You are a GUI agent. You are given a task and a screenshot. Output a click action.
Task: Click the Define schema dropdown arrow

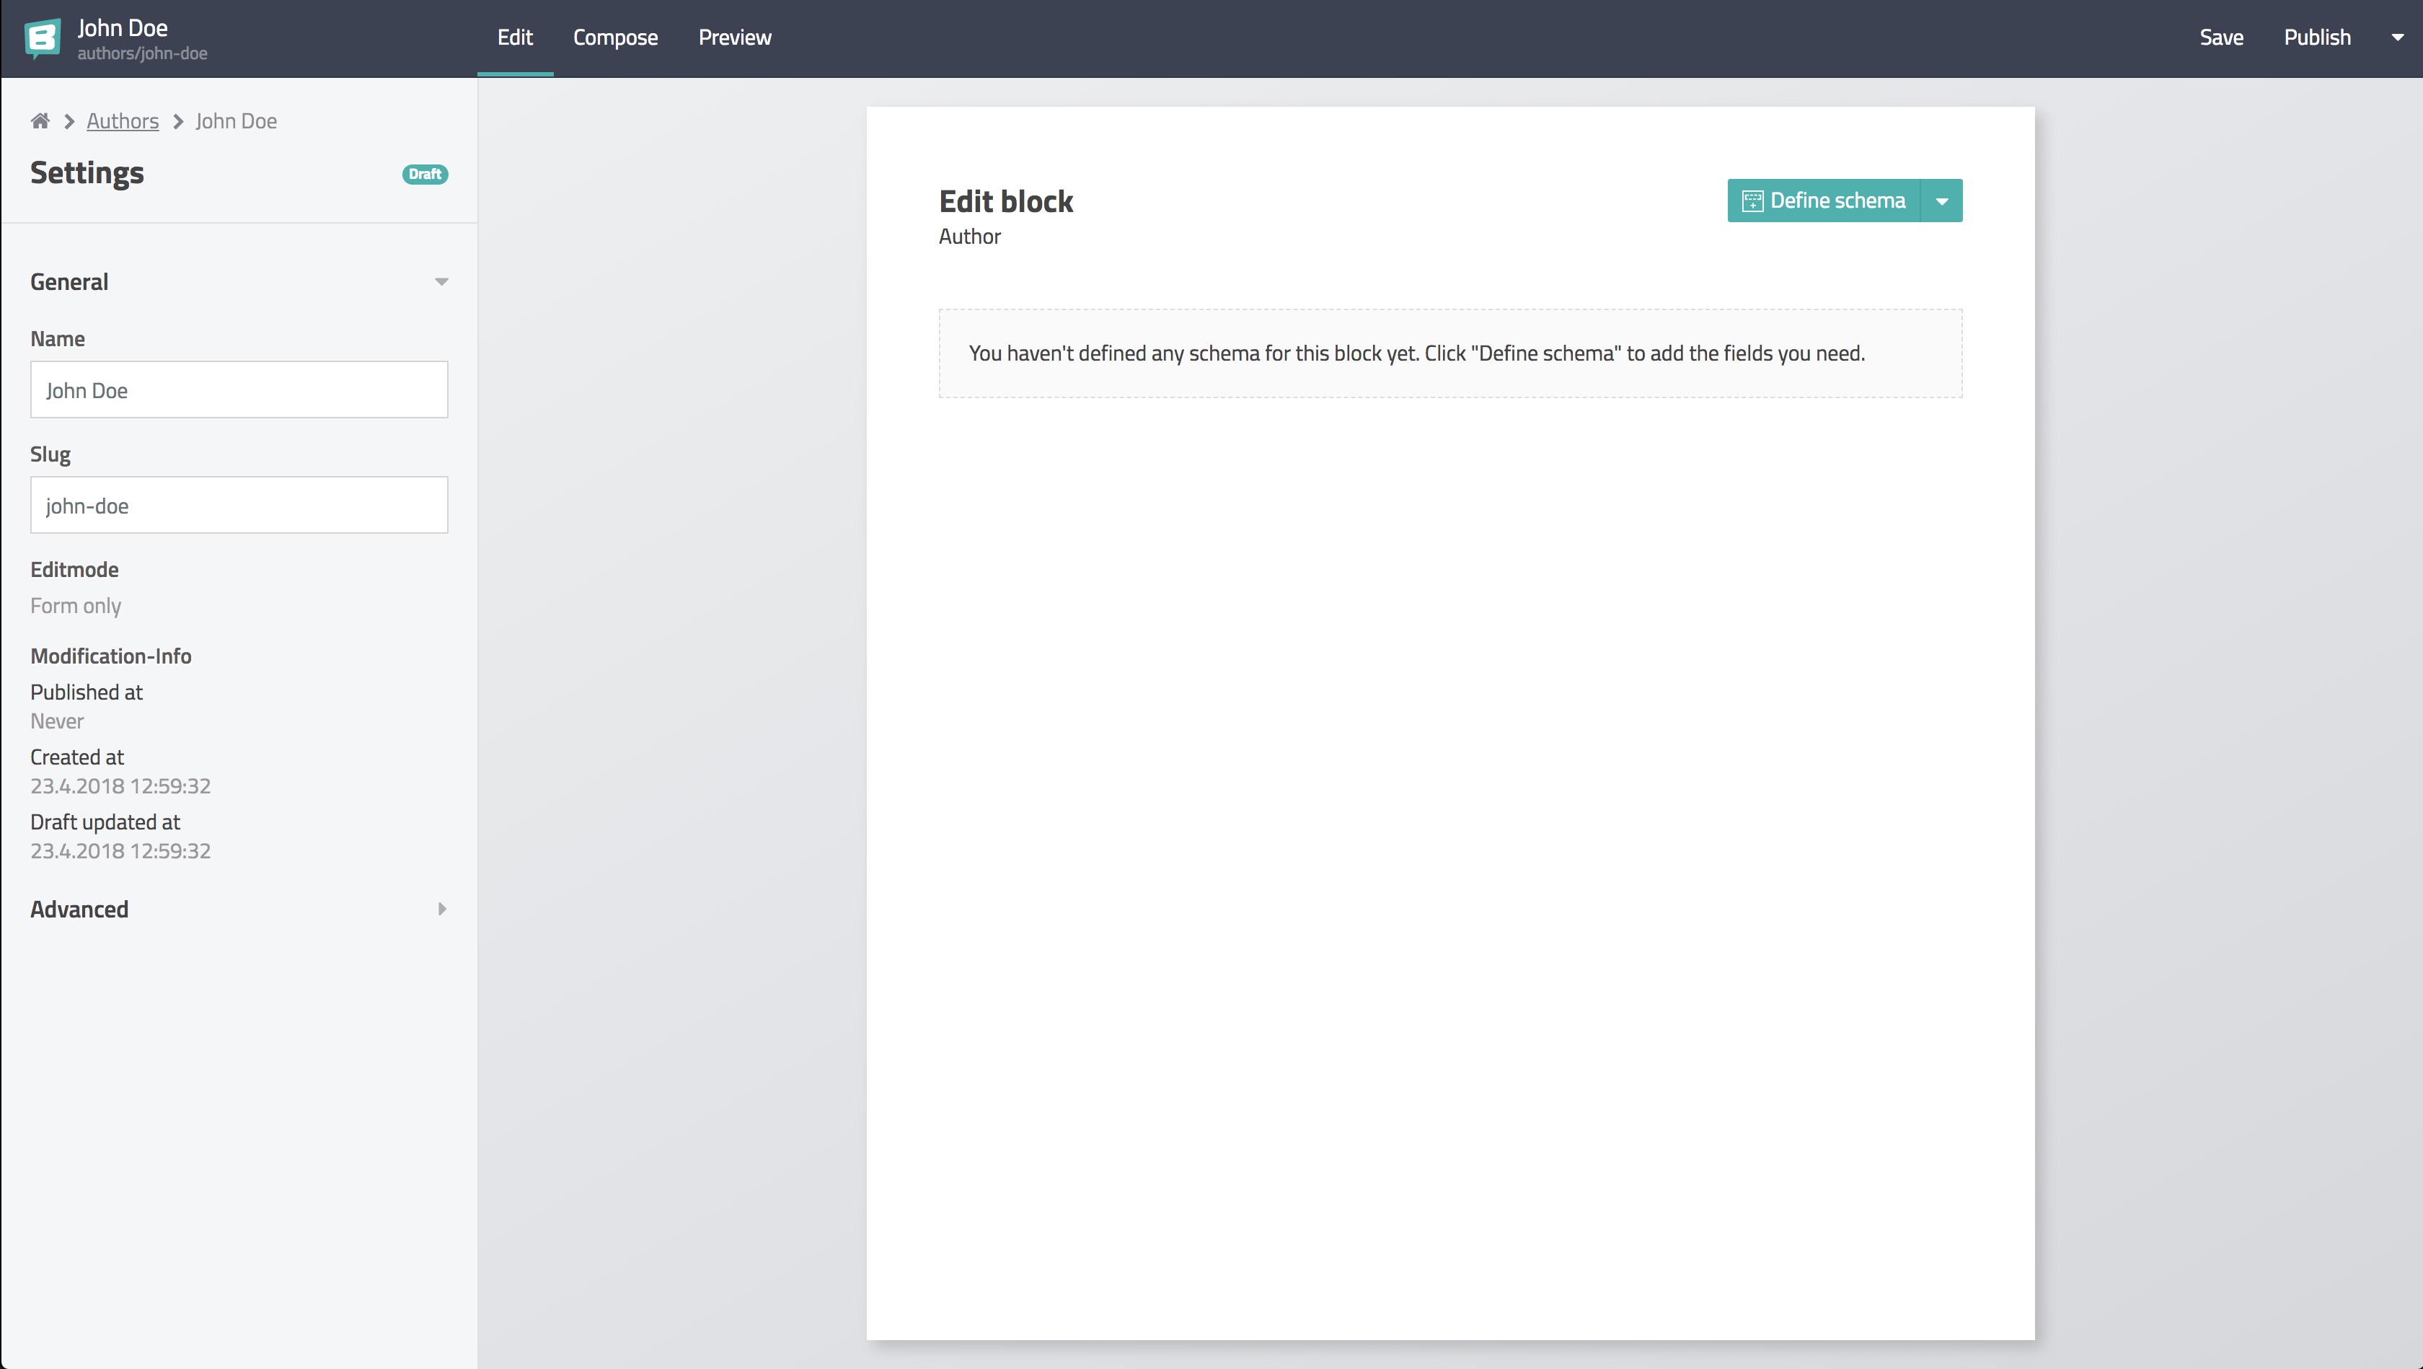coord(1942,200)
